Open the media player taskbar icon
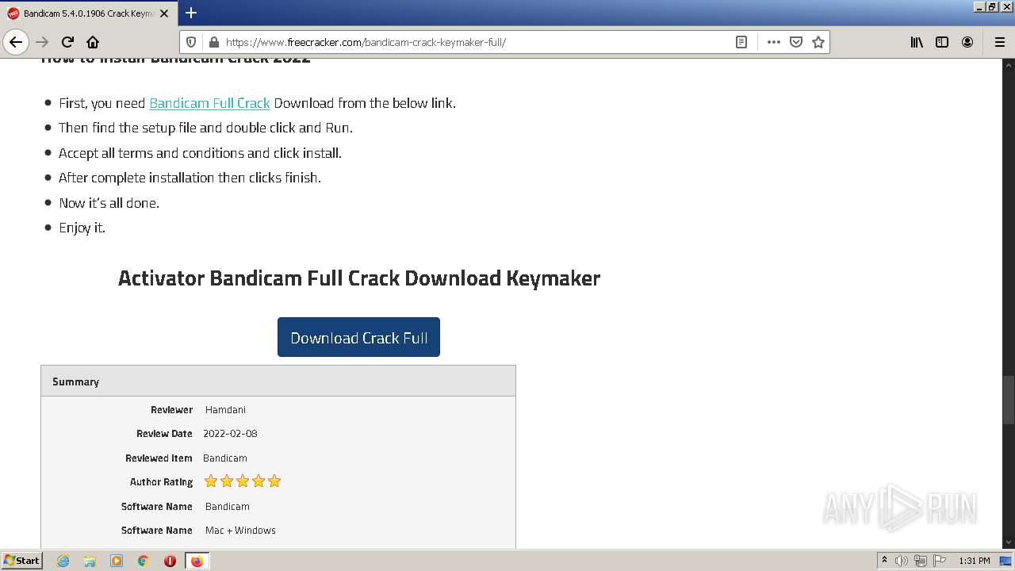 pos(117,561)
